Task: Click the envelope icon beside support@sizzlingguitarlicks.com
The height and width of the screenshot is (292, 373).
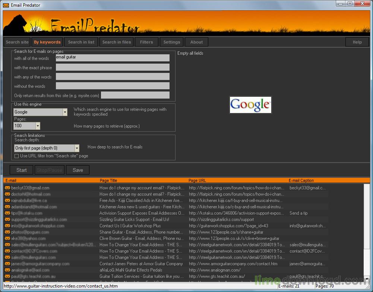Action: point(7,219)
